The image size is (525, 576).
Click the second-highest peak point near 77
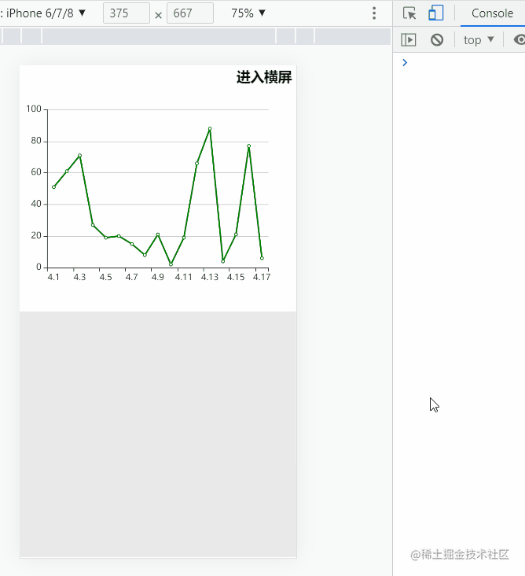tap(248, 146)
